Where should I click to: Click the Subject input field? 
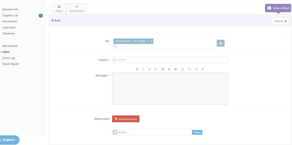(170, 60)
